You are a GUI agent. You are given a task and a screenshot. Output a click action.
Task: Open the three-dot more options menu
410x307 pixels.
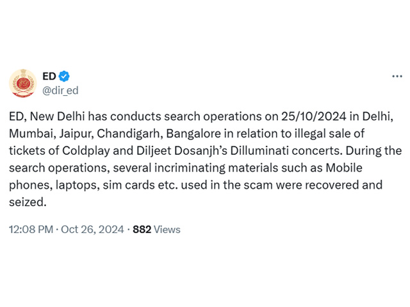coord(397,77)
